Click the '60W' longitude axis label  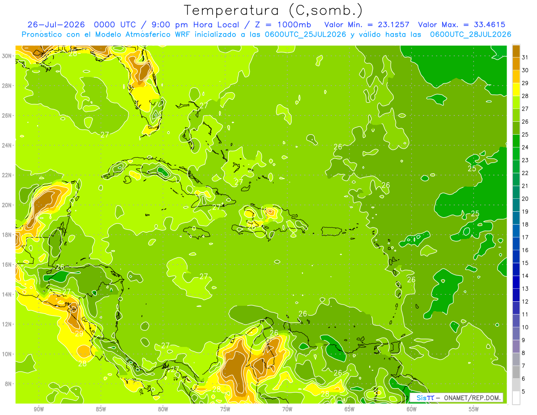pos(412,409)
